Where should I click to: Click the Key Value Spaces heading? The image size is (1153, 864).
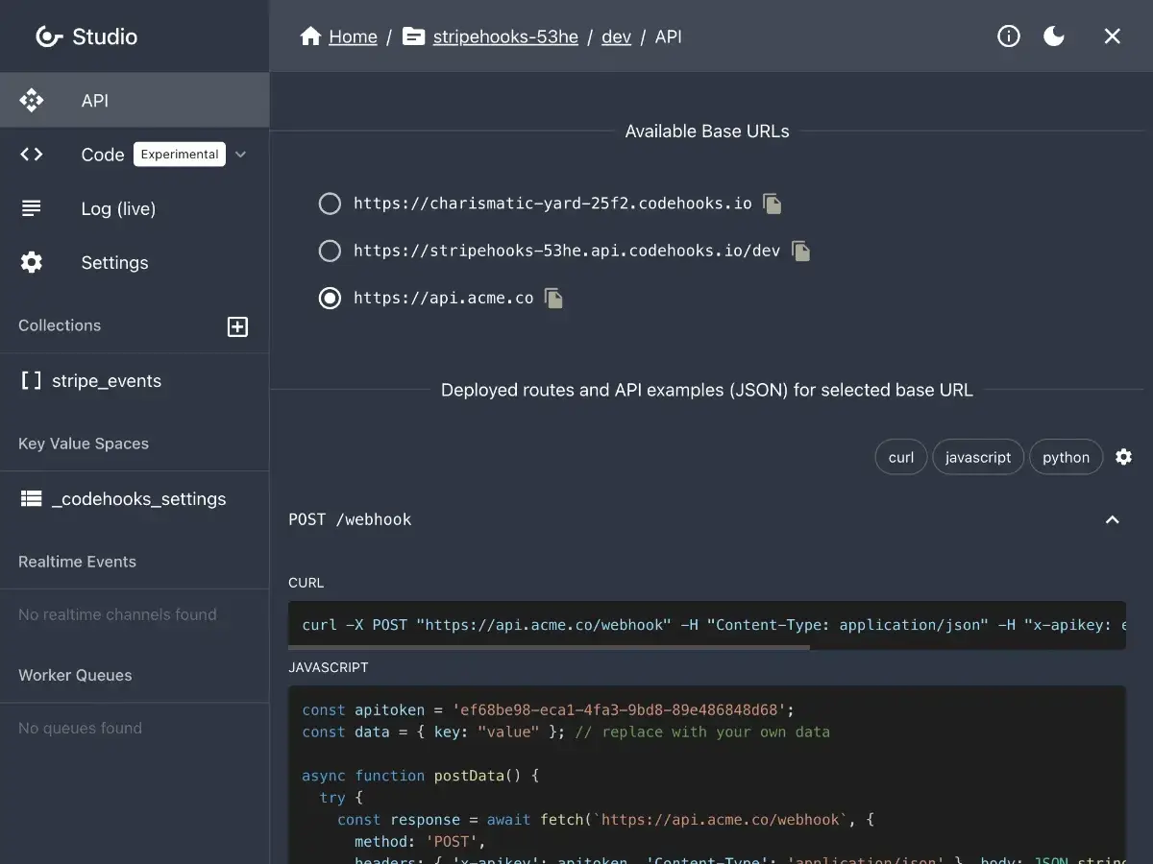coord(84,444)
